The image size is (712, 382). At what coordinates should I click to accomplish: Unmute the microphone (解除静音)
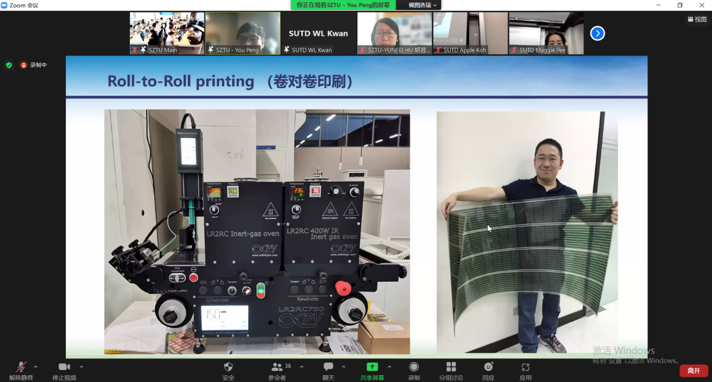coord(21,371)
